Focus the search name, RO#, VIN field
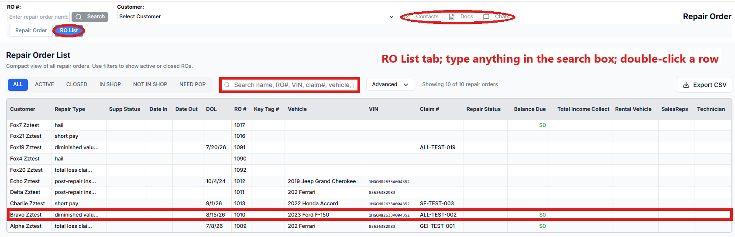This screenshot has height=237, width=735. click(289, 85)
